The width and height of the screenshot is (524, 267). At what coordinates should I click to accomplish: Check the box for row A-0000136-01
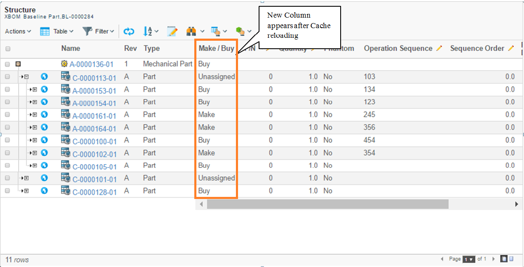tap(8, 65)
